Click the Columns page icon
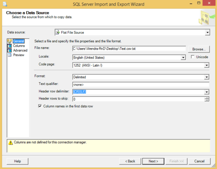Viewport: 217px width, 169px height. point(10,46)
